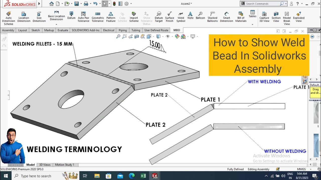Expand the New document dropdown arrow

[62, 4]
